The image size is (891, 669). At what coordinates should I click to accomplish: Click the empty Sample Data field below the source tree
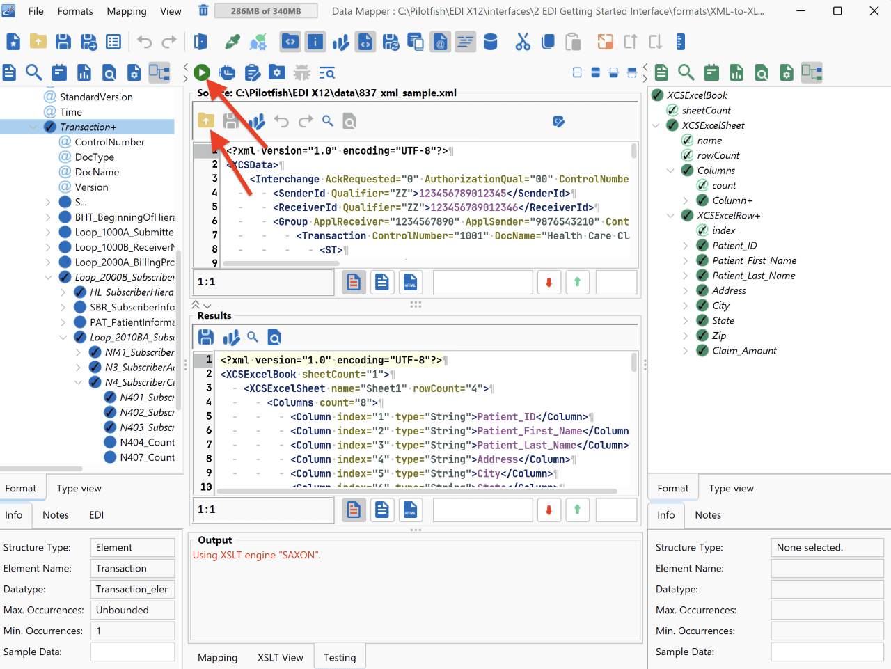(x=132, y=652)
